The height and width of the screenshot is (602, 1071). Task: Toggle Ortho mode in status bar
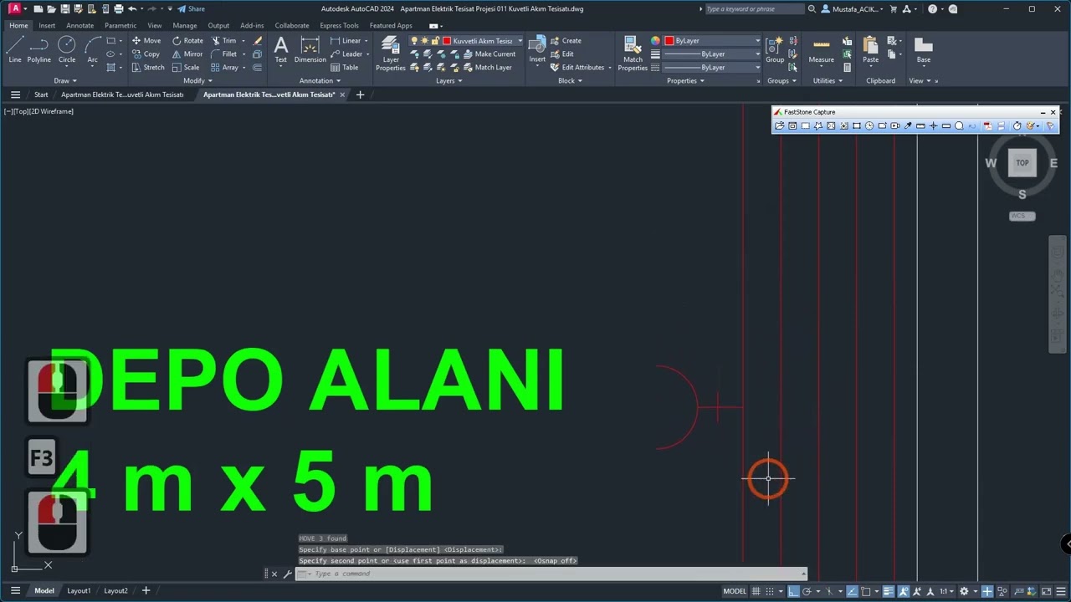793,591
